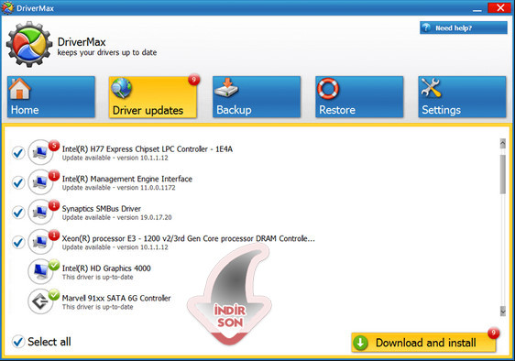Switch to Driver updates tab

tap(153, 97)
